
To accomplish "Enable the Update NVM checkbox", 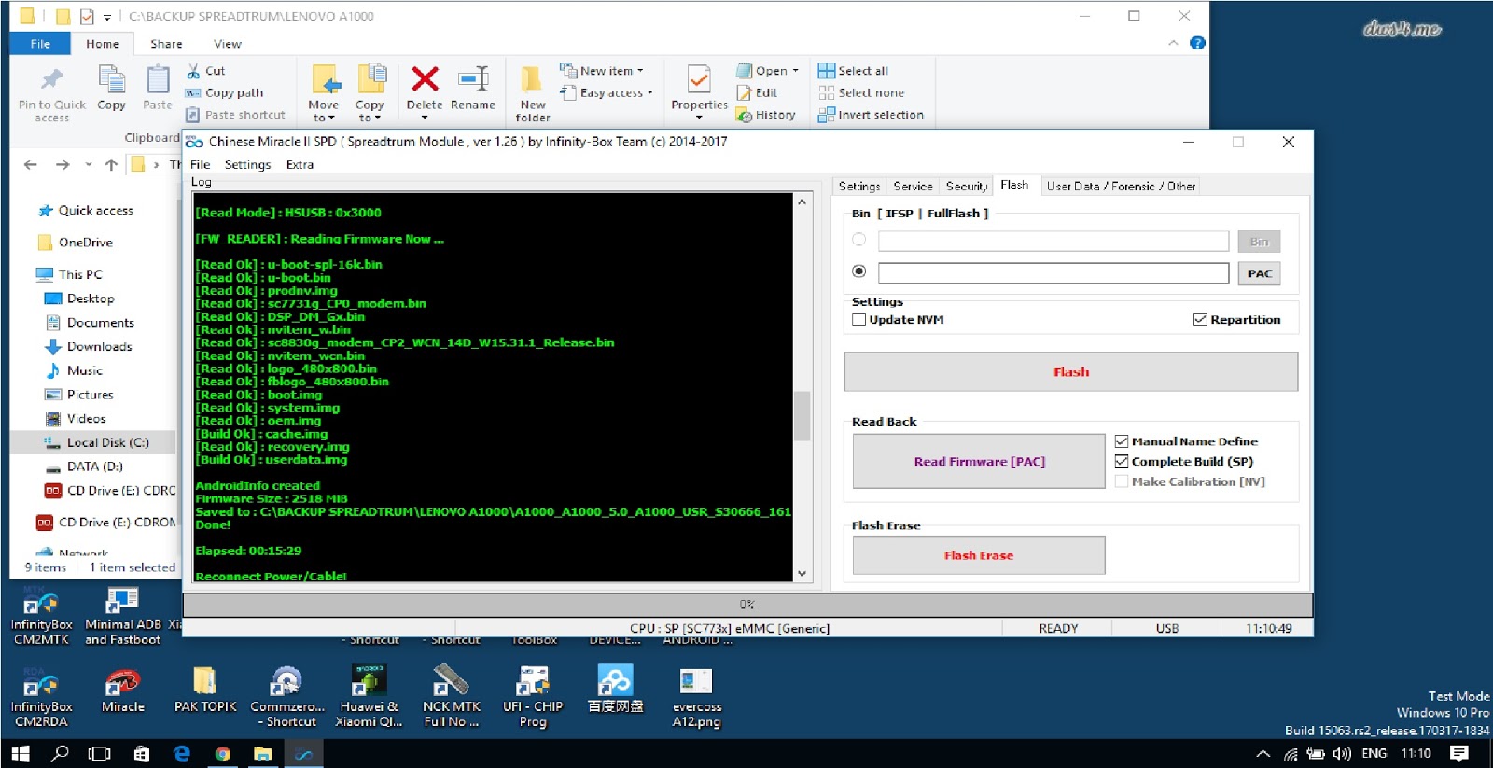I will click(x=859, y=320).
